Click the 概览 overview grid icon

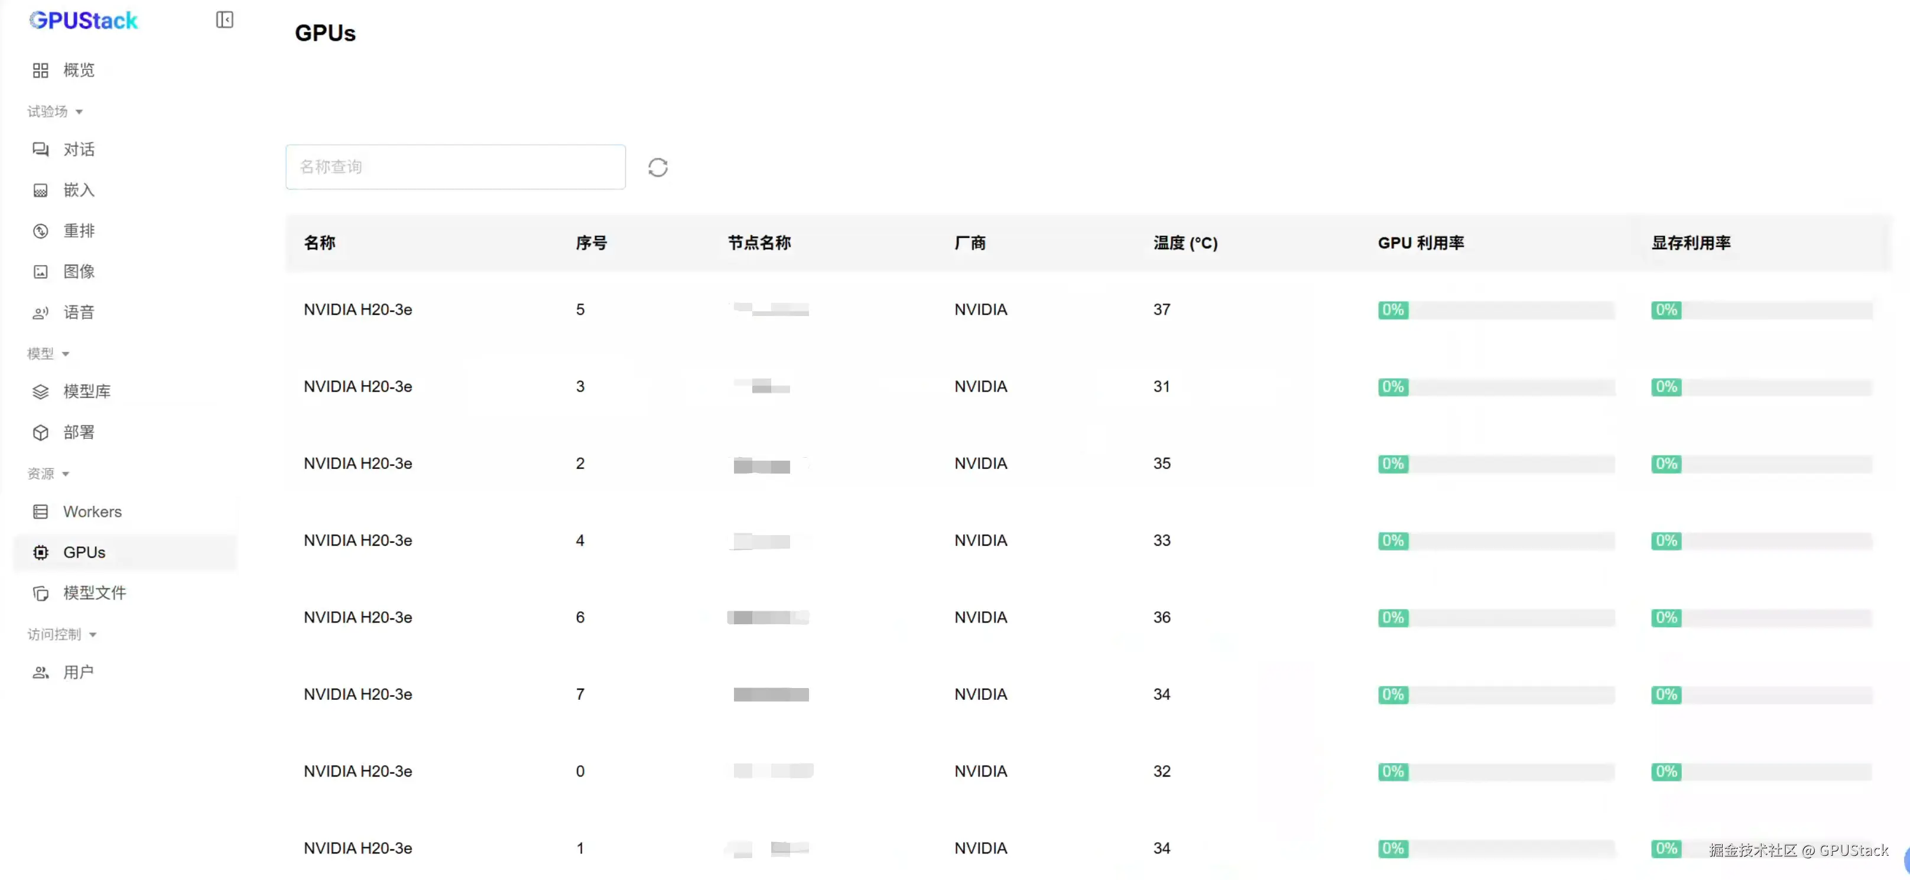pyautogui.click(x=41, y=70)
